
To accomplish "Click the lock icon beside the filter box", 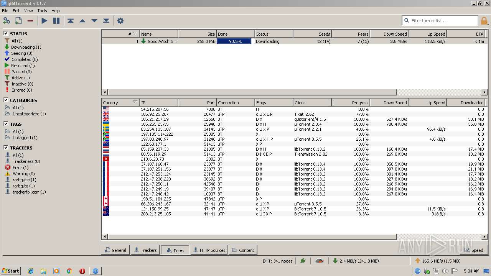I will (484, 21).
